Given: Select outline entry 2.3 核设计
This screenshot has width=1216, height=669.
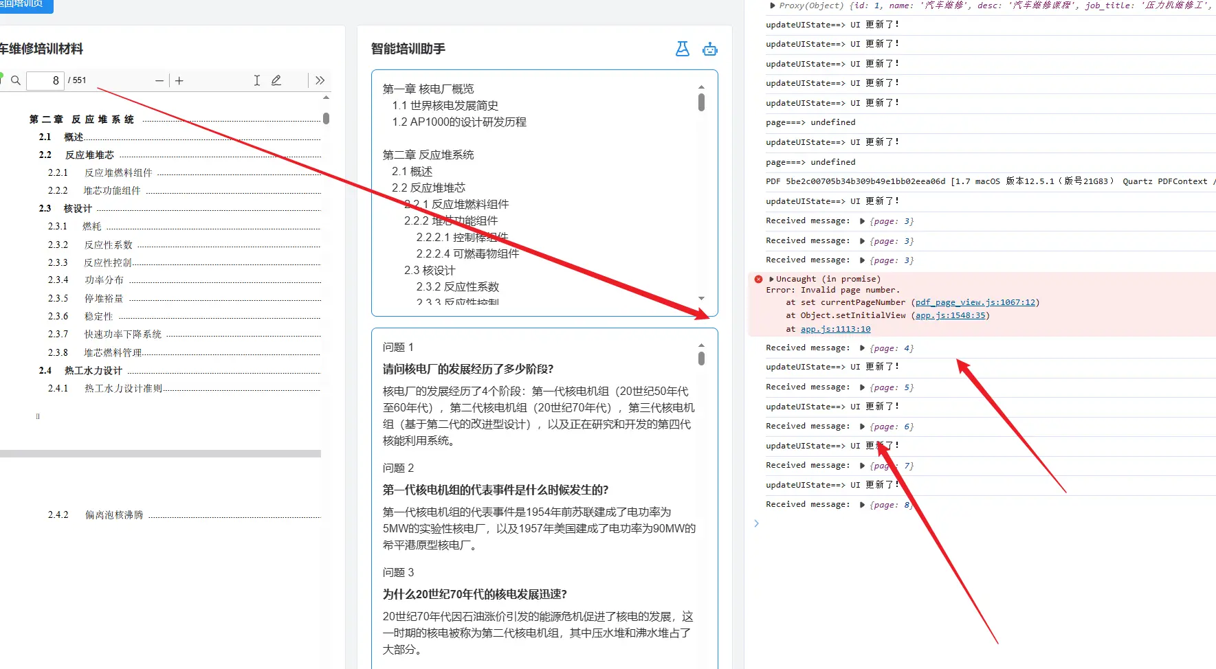Looking at the screenshot, I should tap(430, 271).
